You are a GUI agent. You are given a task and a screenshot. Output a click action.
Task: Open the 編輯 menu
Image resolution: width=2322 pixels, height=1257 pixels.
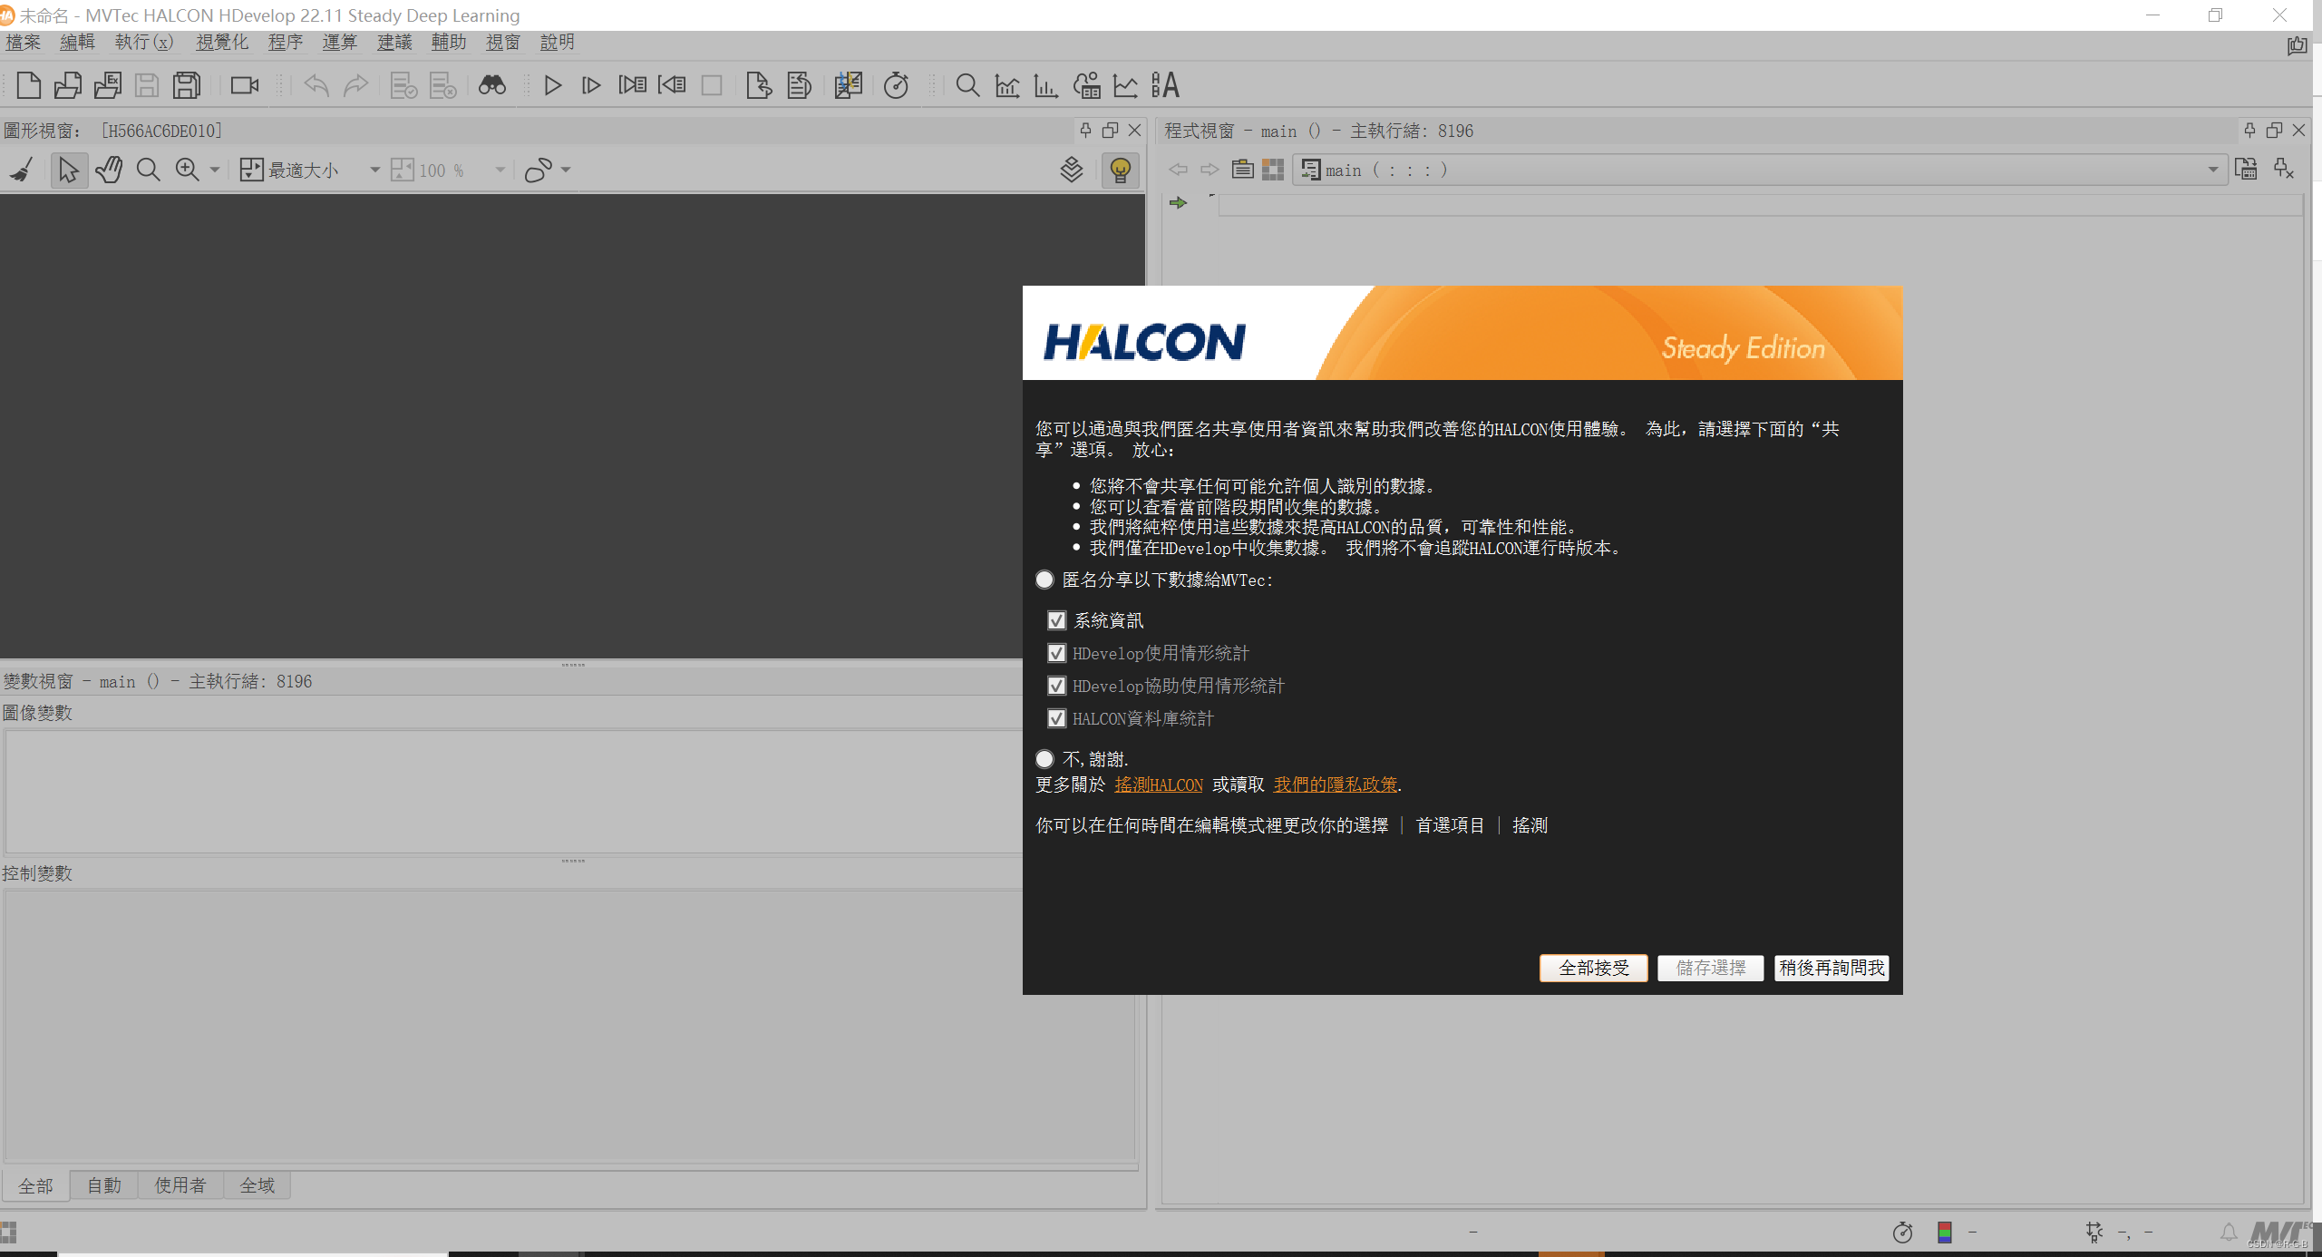coord(77,43)
